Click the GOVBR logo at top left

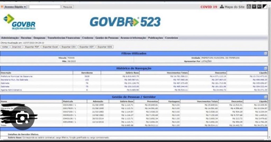pos(19,22)
